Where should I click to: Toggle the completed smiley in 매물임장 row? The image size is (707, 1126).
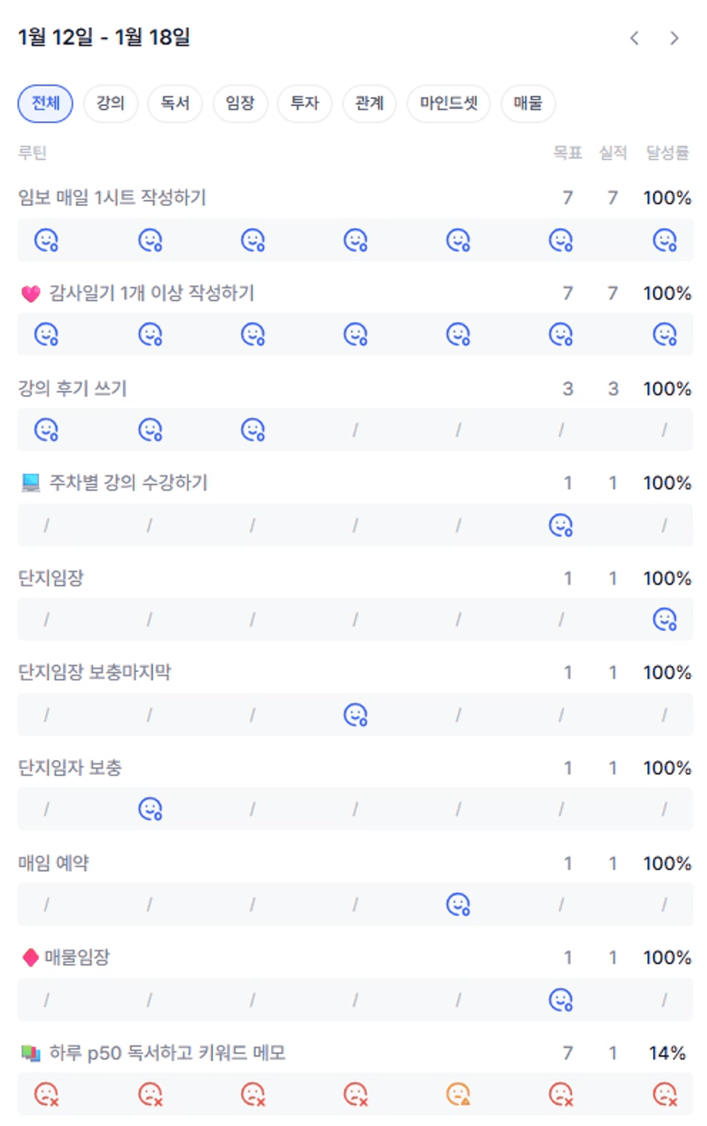[x=560, y=999]
